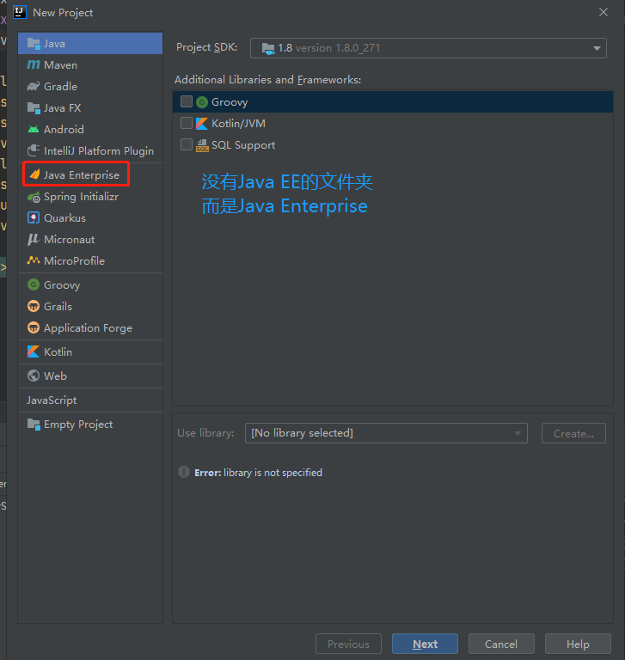625x660 pixels.
Task: Click the Maven 'm' icon
Action: pos(34,64)
